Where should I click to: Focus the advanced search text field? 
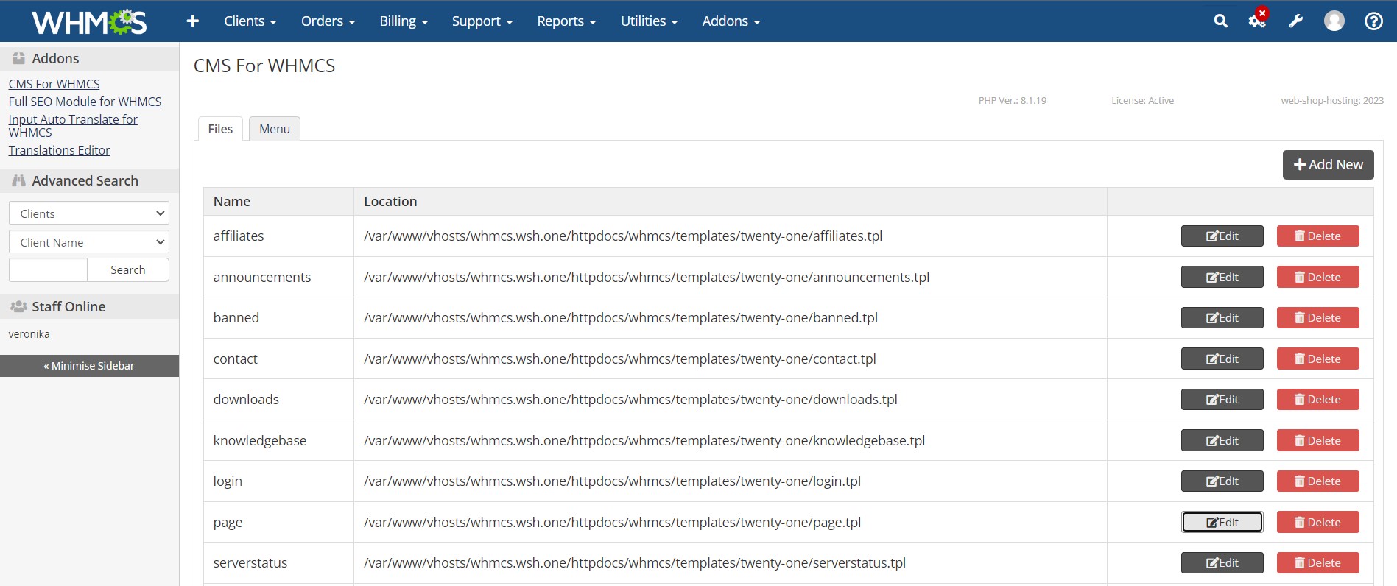click(x=48, y=269)
